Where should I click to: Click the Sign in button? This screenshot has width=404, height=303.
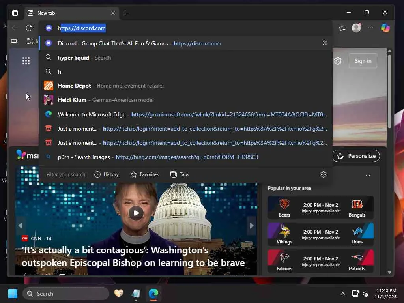363,61
